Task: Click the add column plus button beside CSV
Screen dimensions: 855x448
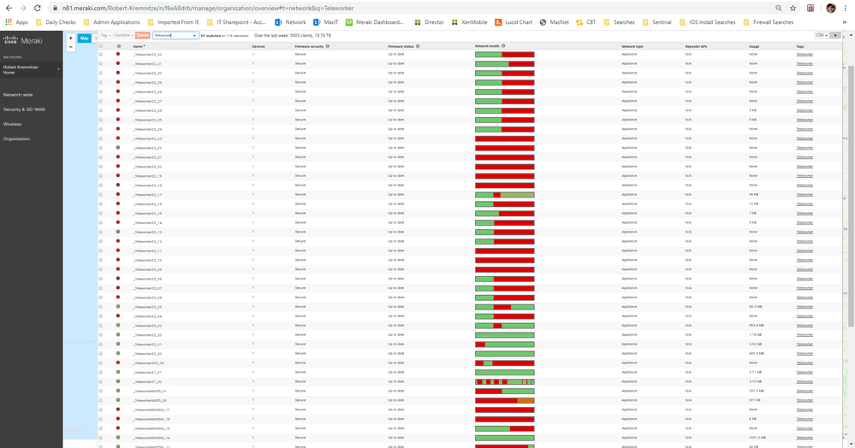Action: pyautogui.click(x=835, y=35)
